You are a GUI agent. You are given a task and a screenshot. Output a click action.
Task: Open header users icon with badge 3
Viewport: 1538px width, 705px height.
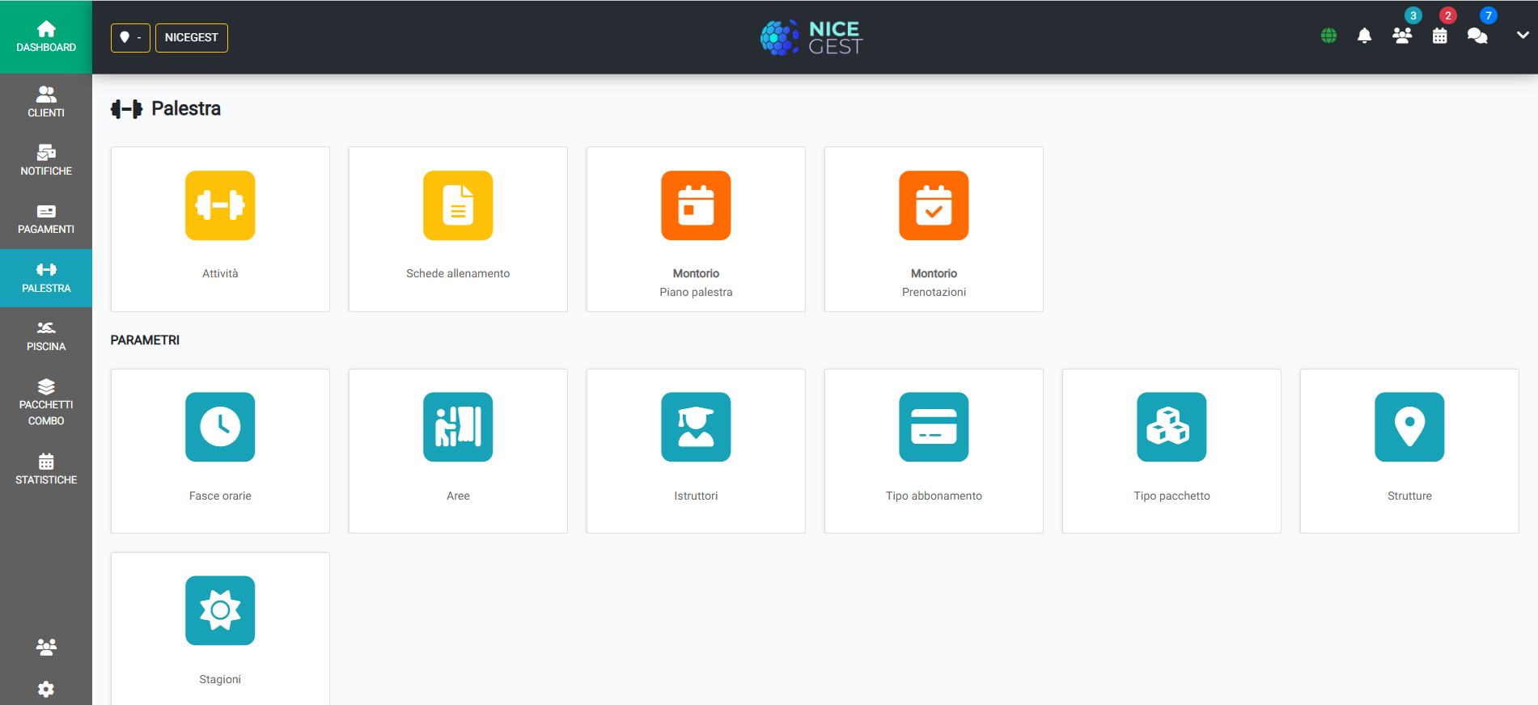pyautogui.click(x=1402, y=36)
